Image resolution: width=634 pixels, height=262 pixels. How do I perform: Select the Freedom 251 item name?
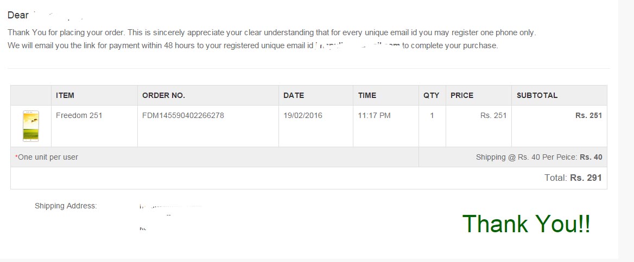79,115
